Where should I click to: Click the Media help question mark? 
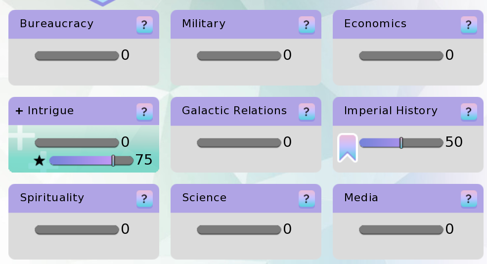click(x=469, y=199)
